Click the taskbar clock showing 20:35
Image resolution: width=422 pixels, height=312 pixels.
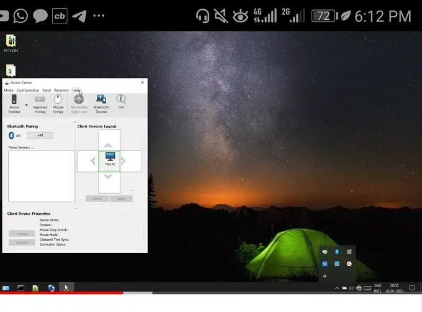pos(394,288)
